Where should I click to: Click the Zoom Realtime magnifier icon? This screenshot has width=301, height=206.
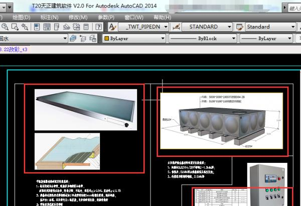click(x=5, y=27)
